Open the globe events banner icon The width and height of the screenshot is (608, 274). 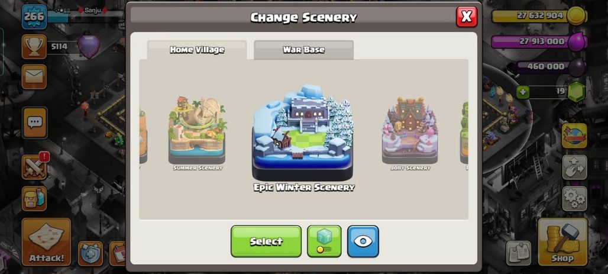[x=574, y=136]
